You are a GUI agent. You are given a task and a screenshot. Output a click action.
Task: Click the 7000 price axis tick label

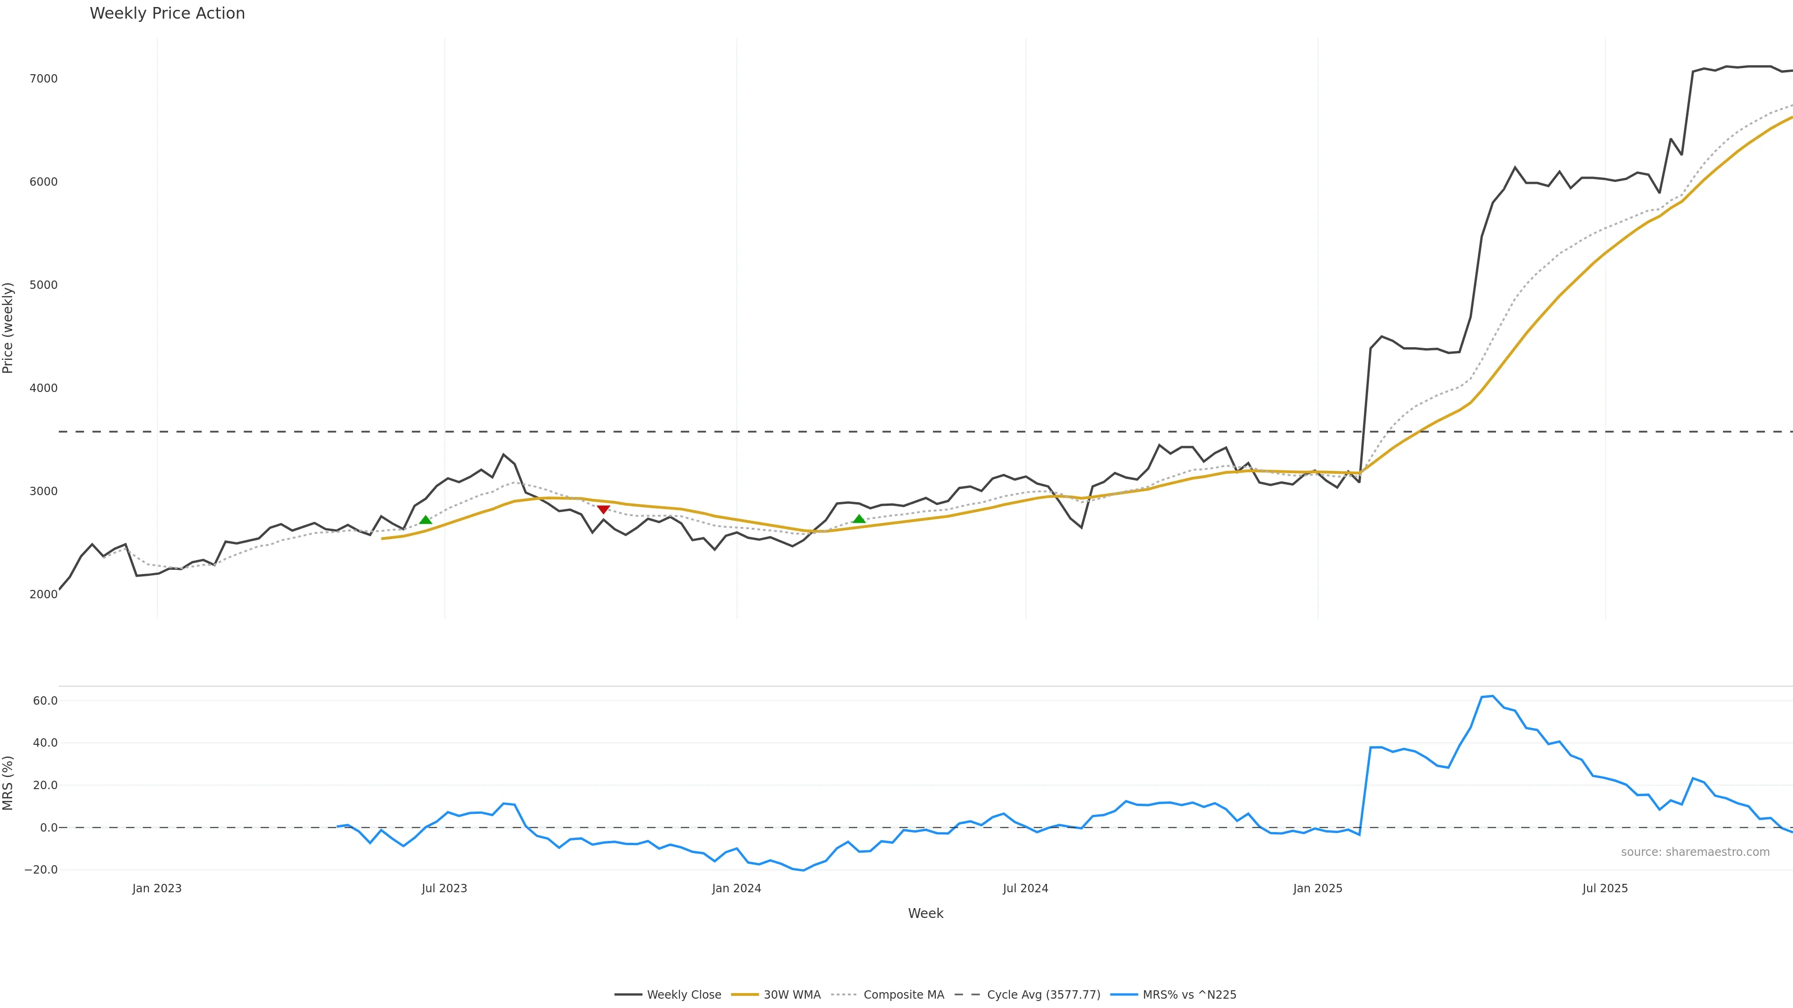[x=43, y=78]
